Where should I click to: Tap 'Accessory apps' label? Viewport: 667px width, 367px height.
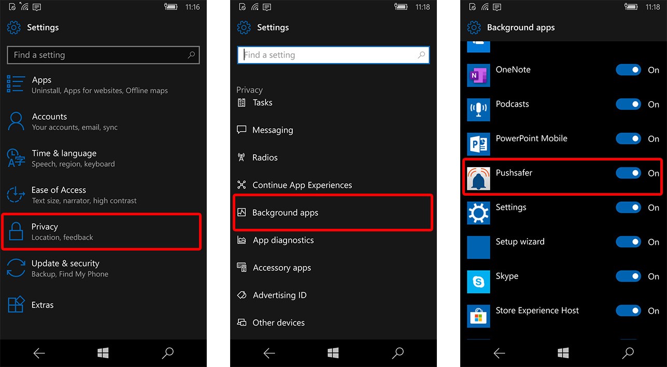(x=282, y=268)
